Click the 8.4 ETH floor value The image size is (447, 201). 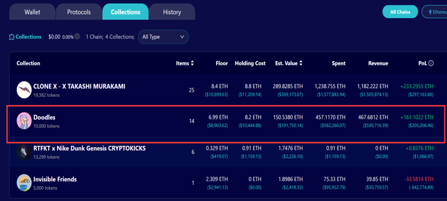click(x=219, y=86)
